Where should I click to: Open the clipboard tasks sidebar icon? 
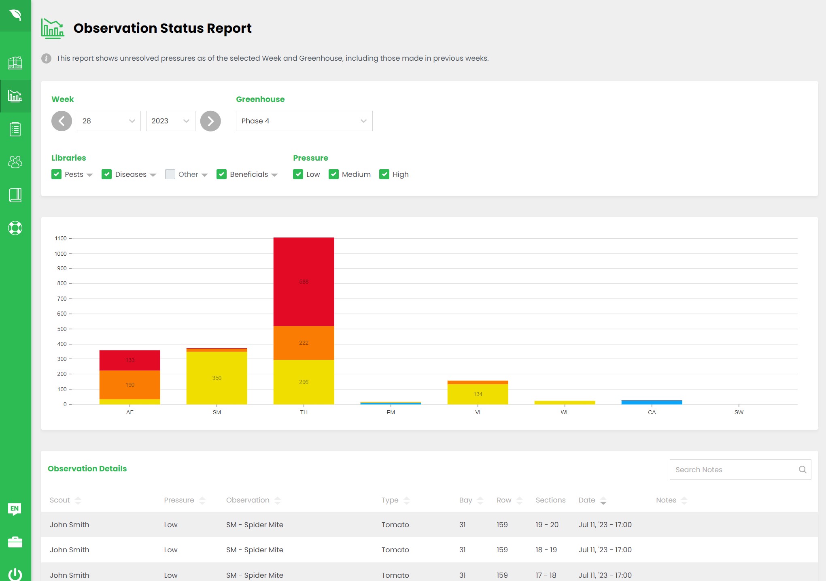15,129
